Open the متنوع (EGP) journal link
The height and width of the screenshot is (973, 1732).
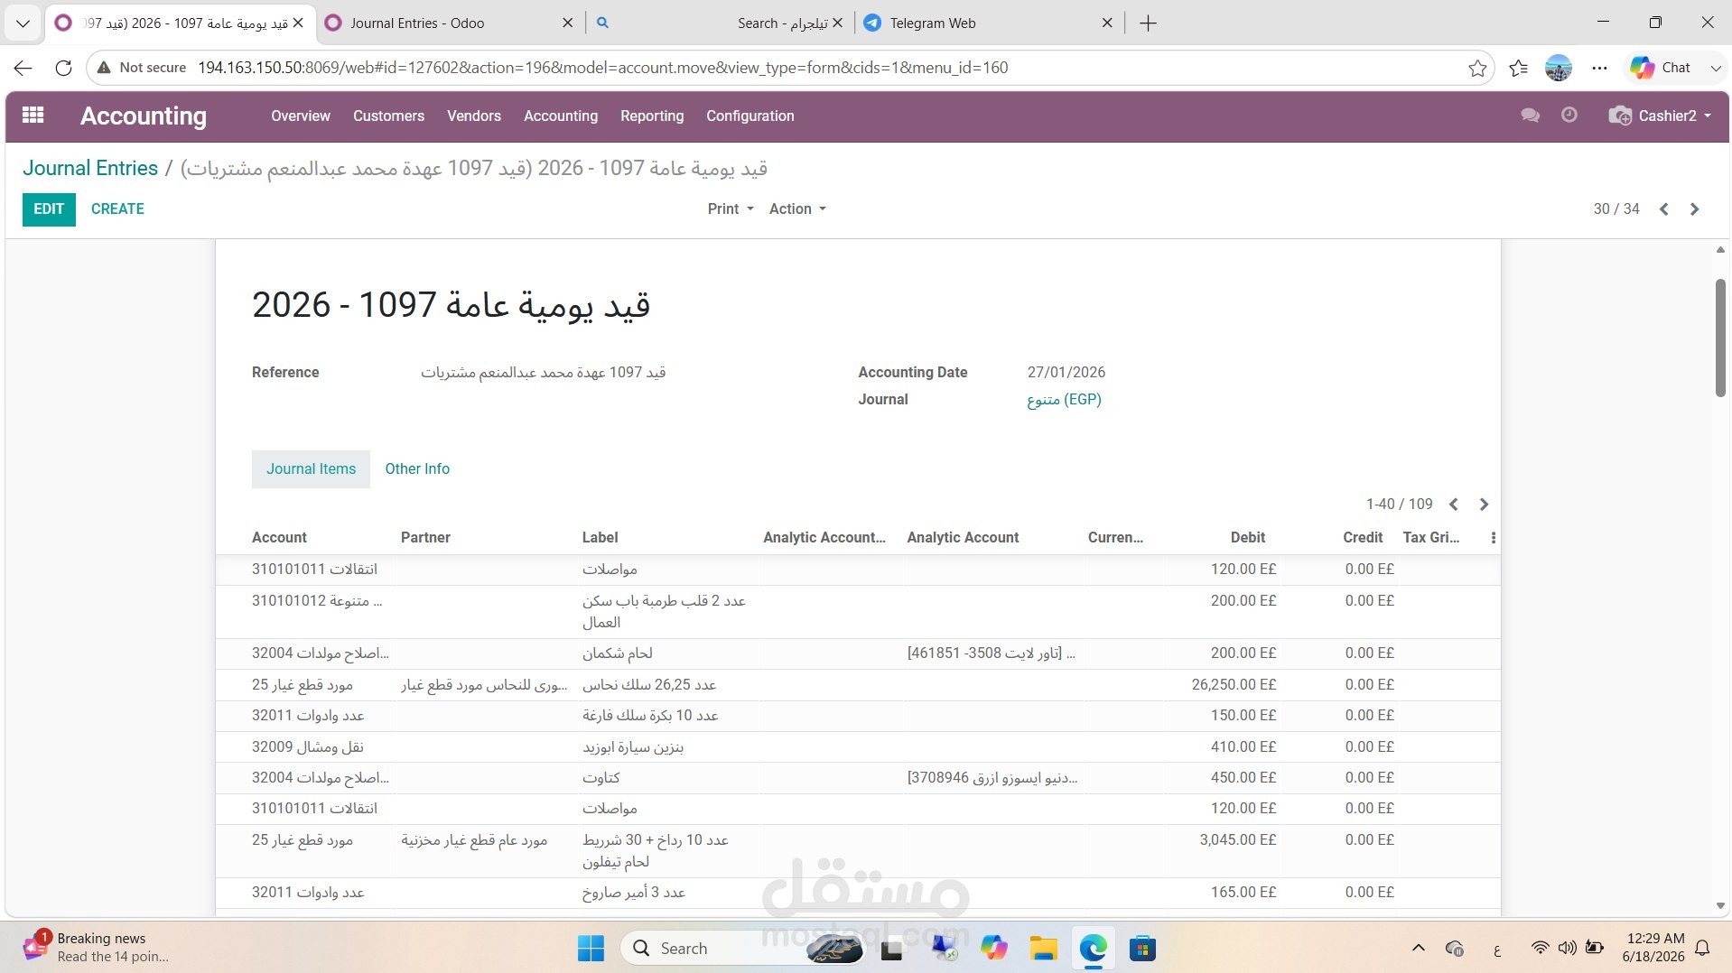point(1064,400)
